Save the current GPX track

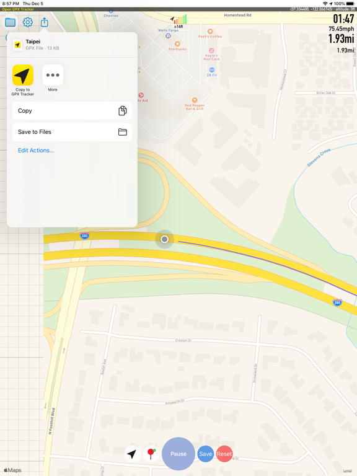click(x=206, y=454)
